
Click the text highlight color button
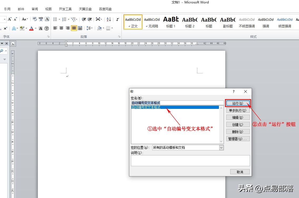pyautogui.click(x=22, y=28)
